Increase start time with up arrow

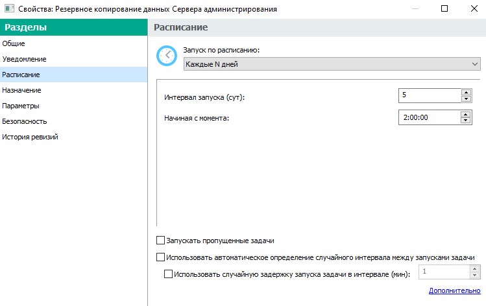465,114
